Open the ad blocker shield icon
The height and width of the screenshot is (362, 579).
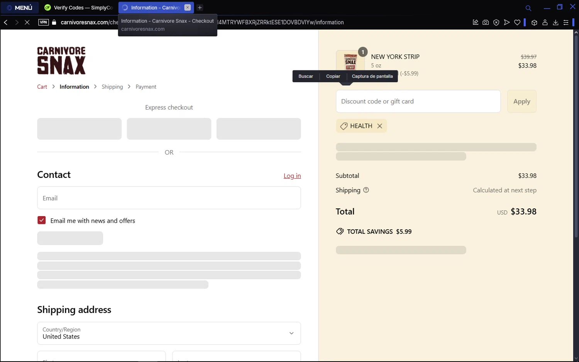(496, 22)
